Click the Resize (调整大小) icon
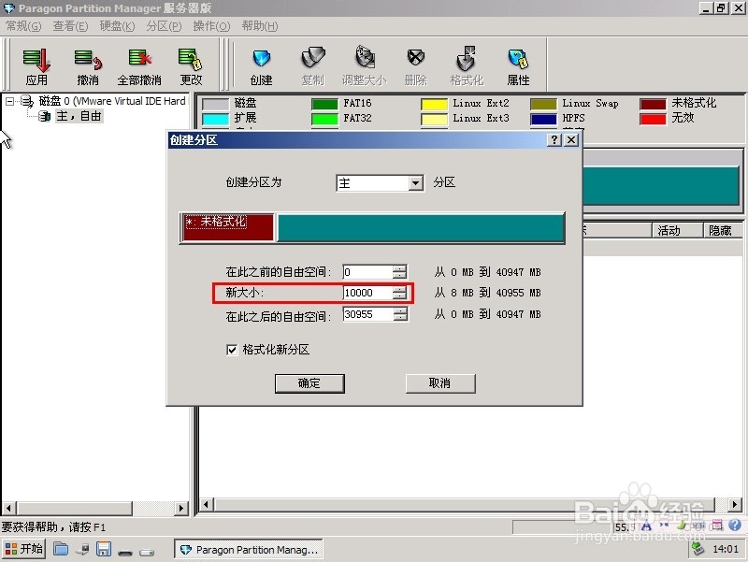 click(x=364, y=65)
